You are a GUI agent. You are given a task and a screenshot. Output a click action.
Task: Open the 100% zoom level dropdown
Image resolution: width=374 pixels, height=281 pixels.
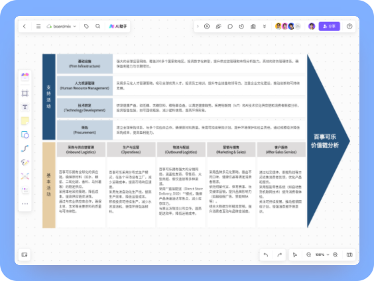click(x=322, y=254)
